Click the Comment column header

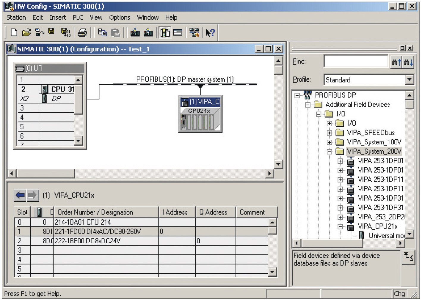click(257, 212)
